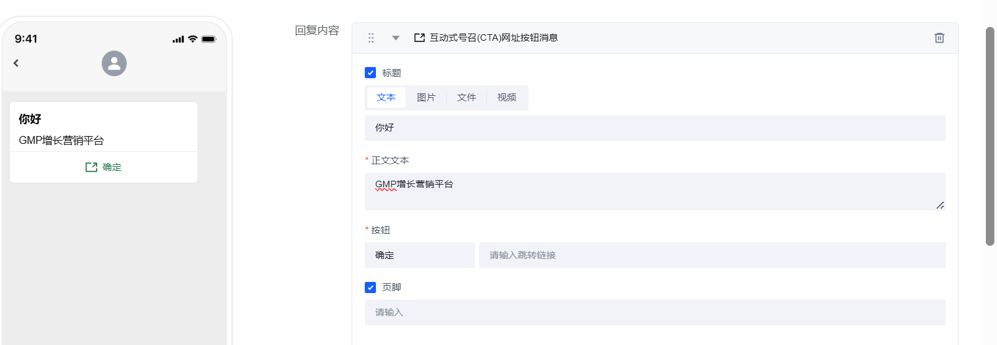Click the trash delete icon
The height and width of the screenshot is (345, 997).
click(x=939, y=38)
